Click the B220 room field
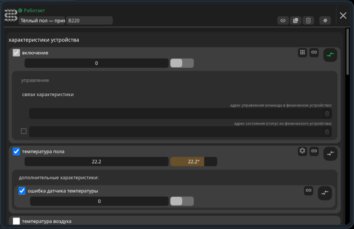 click(89, 20)
